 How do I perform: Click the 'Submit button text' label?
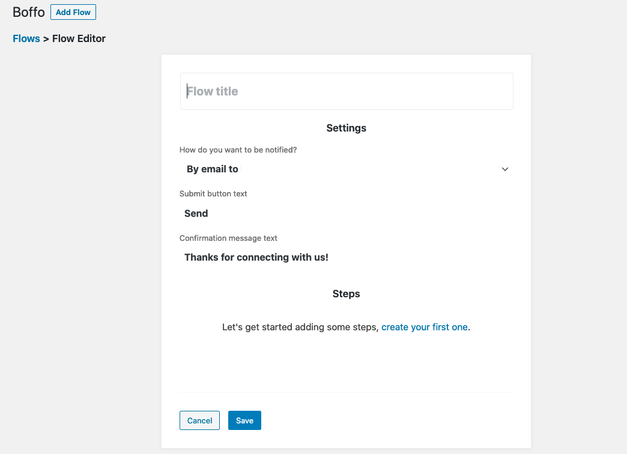point(213,193)
